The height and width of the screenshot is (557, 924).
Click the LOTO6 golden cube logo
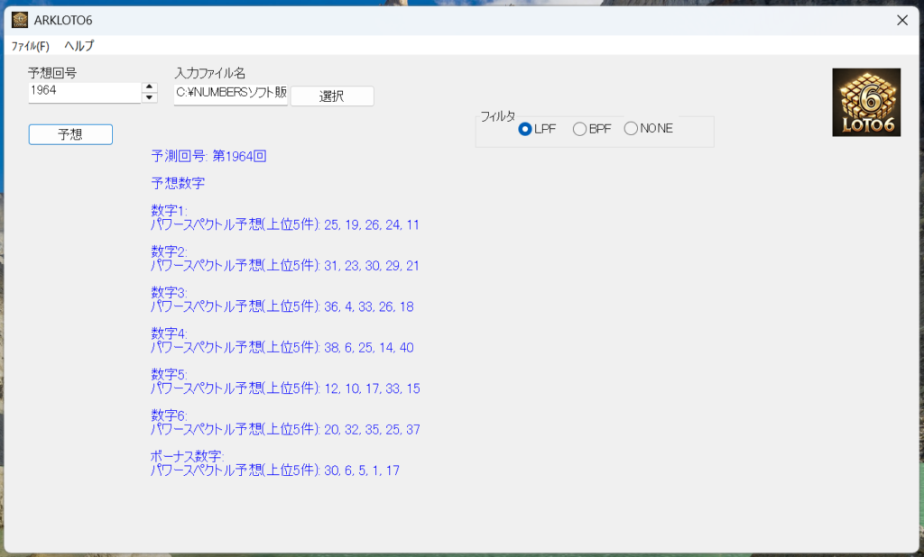[x=865, y=103]
